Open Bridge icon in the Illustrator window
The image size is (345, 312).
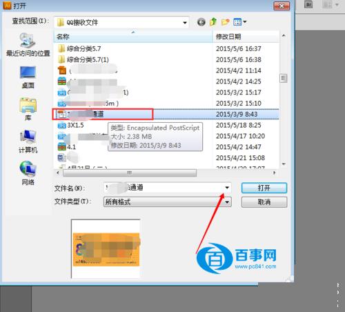[308, 4]
